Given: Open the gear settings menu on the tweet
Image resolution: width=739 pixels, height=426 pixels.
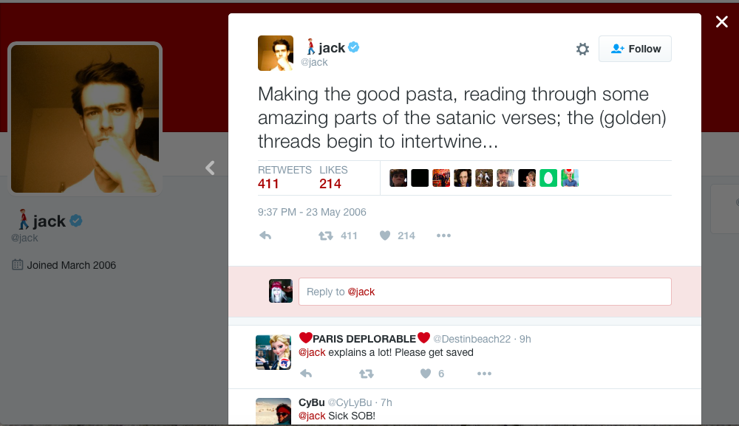Looking at the screenshot, I should 582,49.
